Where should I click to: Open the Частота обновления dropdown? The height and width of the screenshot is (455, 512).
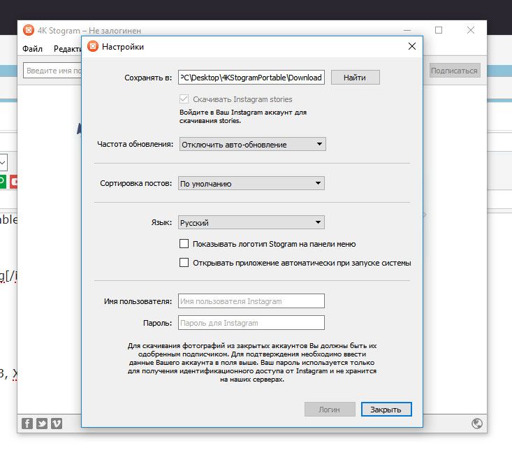(252, 145)
